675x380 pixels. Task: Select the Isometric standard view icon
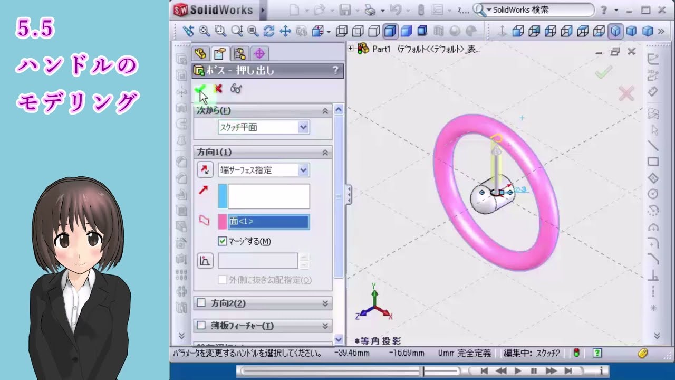pyautogui.click(x=615, y=31)
